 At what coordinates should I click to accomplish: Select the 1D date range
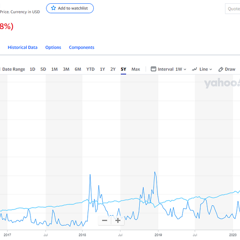32,69
